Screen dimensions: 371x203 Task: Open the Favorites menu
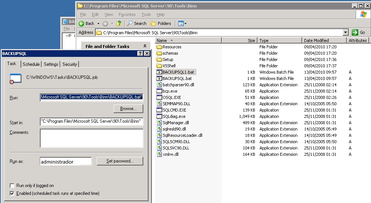(x=127, y=14)
